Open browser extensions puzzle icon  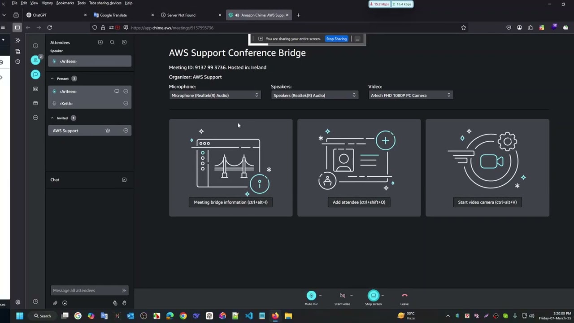(x=531, y=28)
